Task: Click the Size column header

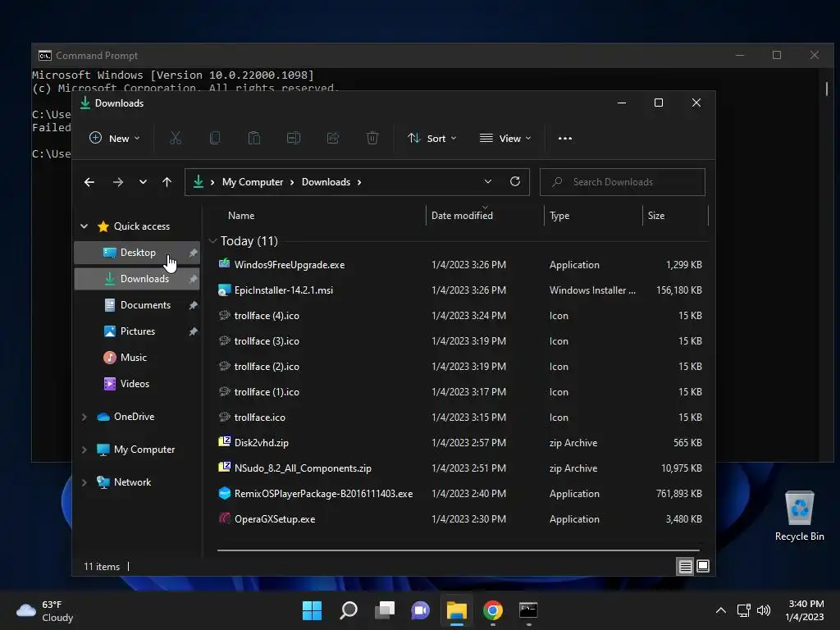Action: pos(675,216)
